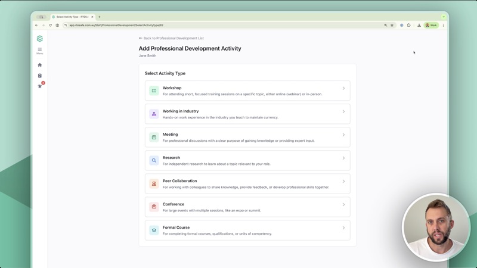Click the Working in Industry flask icon
Viewport: 477px width, 268px height.
(154, 114)
